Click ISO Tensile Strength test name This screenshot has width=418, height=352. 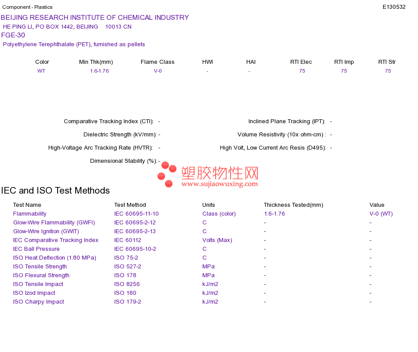(40, 267)
